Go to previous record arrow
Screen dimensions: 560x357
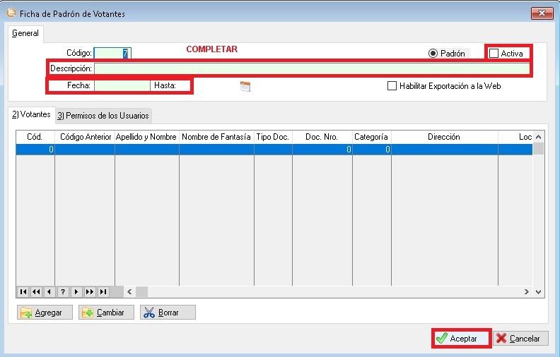coord(49,291)
